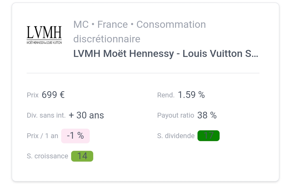Click the Consommation discrétionnaire sector text
291x184 pixels.
pyautogui.click(x=140, y=32)
